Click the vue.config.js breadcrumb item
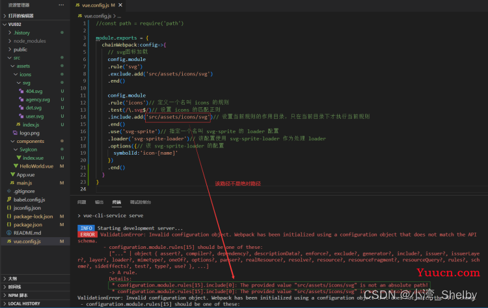Viewport: 488px width, 308px height. 98,16
